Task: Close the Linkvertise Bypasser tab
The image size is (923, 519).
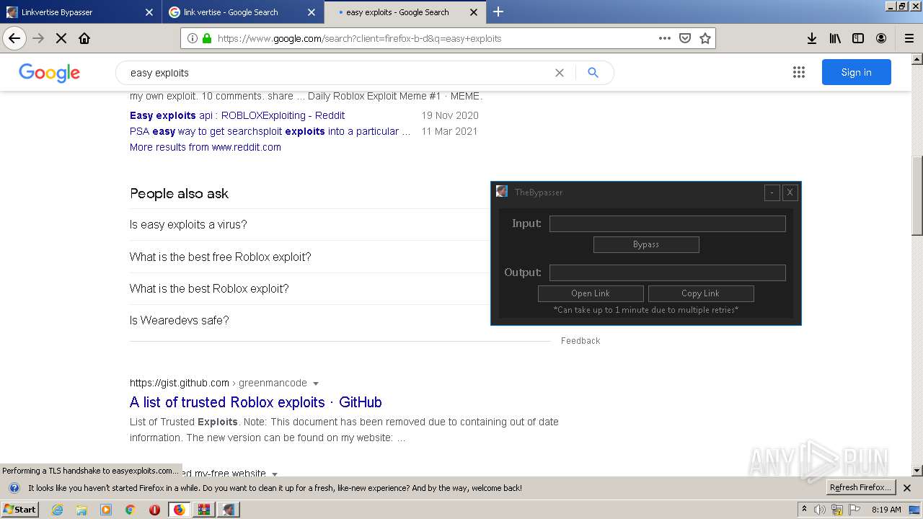Action: coord(149,12)
